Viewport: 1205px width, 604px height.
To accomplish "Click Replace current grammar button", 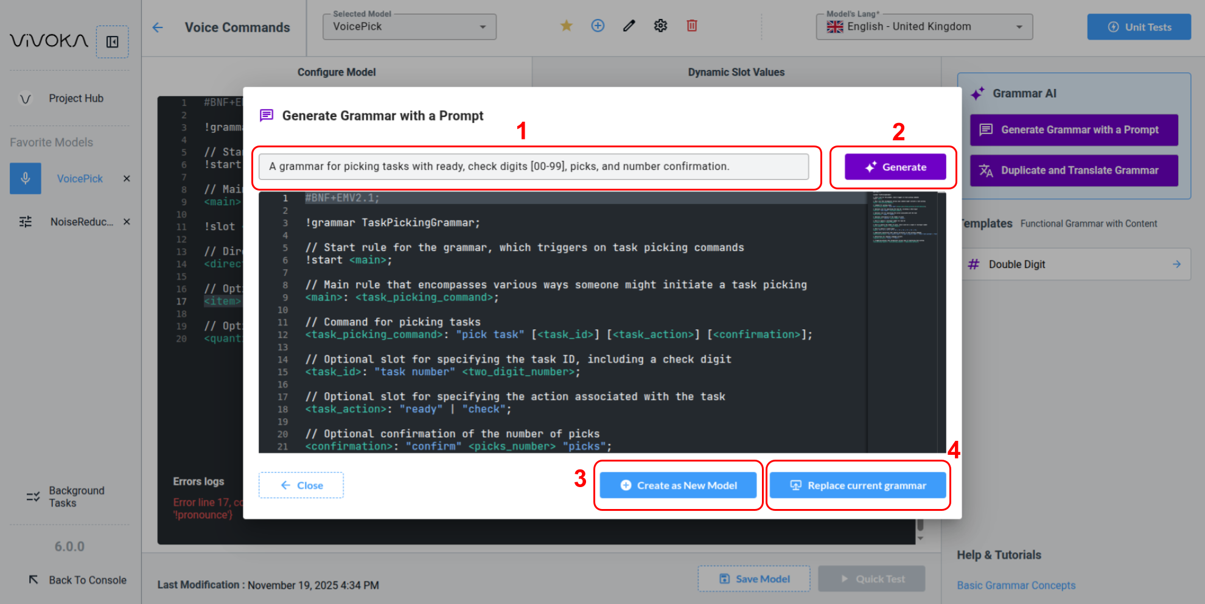I will click(857, 485).
